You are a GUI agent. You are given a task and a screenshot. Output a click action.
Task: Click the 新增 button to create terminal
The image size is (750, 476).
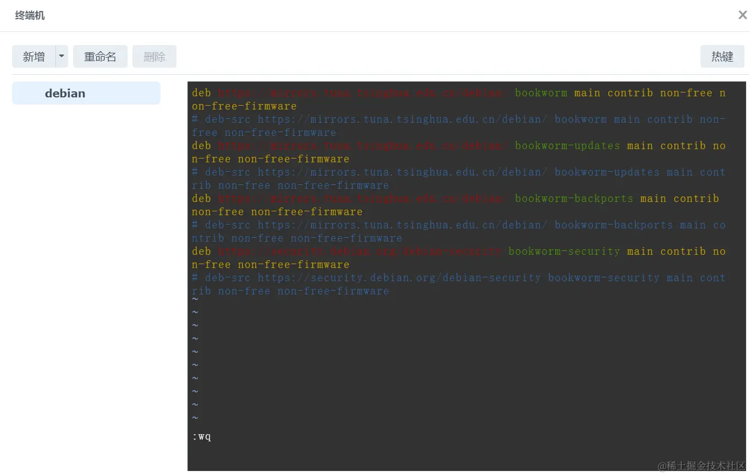coord(33,56)
